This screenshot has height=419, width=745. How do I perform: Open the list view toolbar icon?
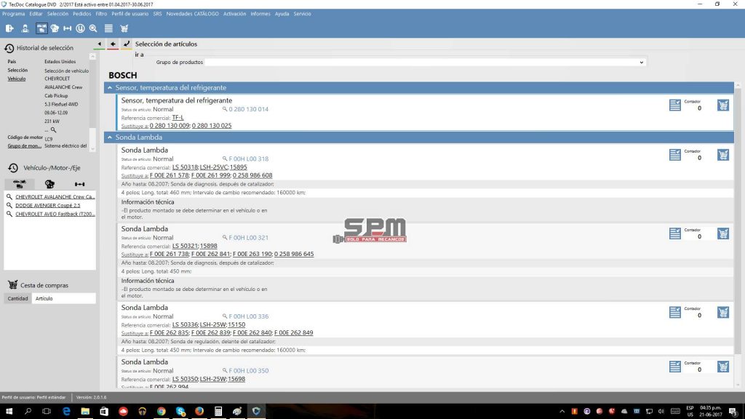pos(109,28)
